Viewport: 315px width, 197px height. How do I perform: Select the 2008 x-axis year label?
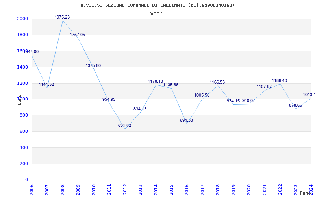pyautogui.click(x=63, y=190)
